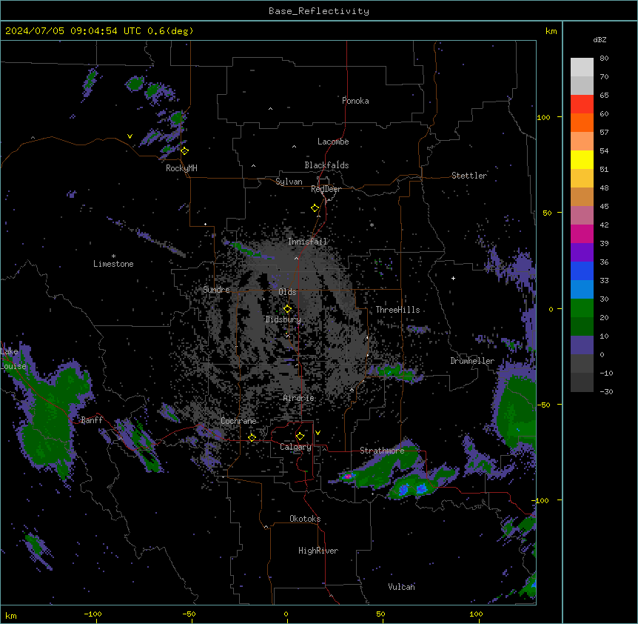Select the Drumheller label
638x624 pixels.
[472, 361]
